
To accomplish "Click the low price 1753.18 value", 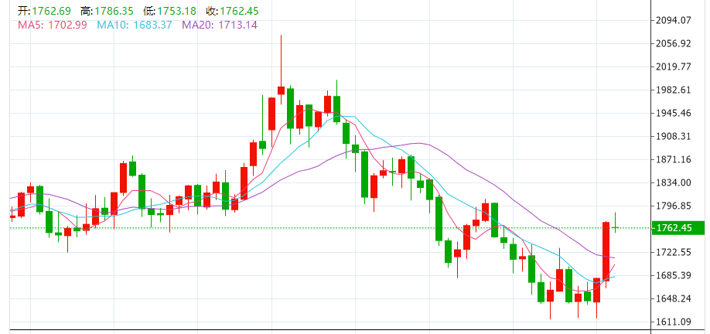I will click(x=176, y=11).
